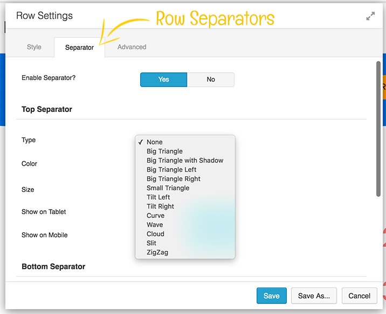The height and width of the screenshot is (314, 386).
Task: Select the Curve separator option
Action: click(155, 216)
